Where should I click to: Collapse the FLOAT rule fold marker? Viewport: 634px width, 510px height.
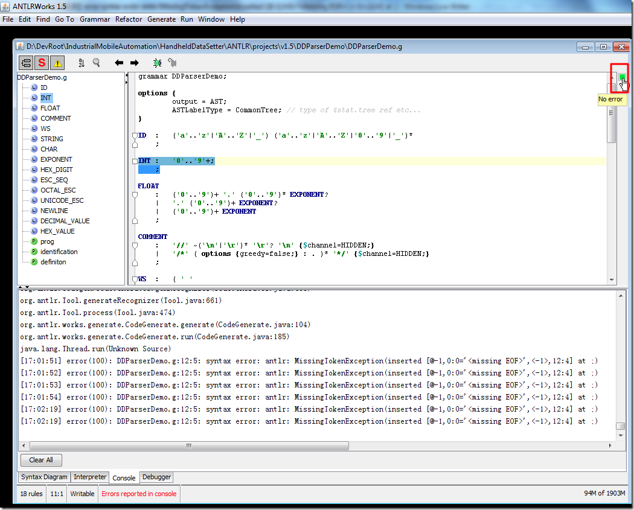tap(134, 194)
